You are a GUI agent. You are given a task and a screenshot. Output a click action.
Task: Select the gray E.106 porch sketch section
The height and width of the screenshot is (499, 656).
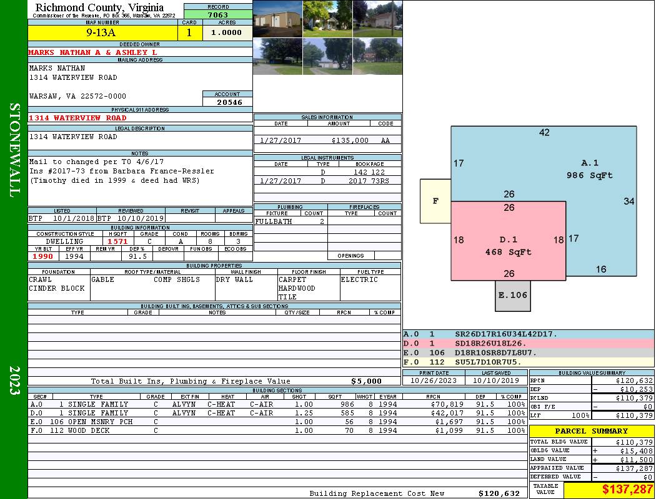[x=512, y=296]
